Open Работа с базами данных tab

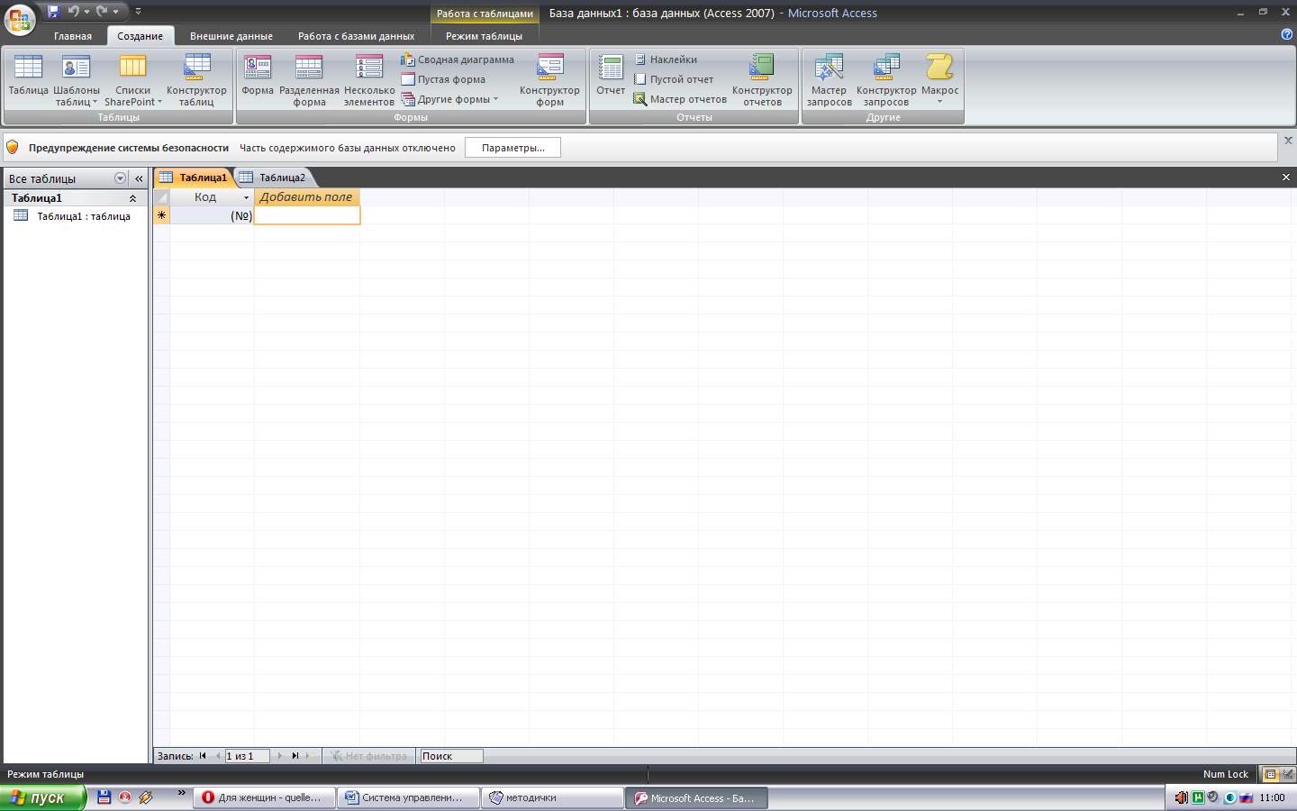click(357, 36)
